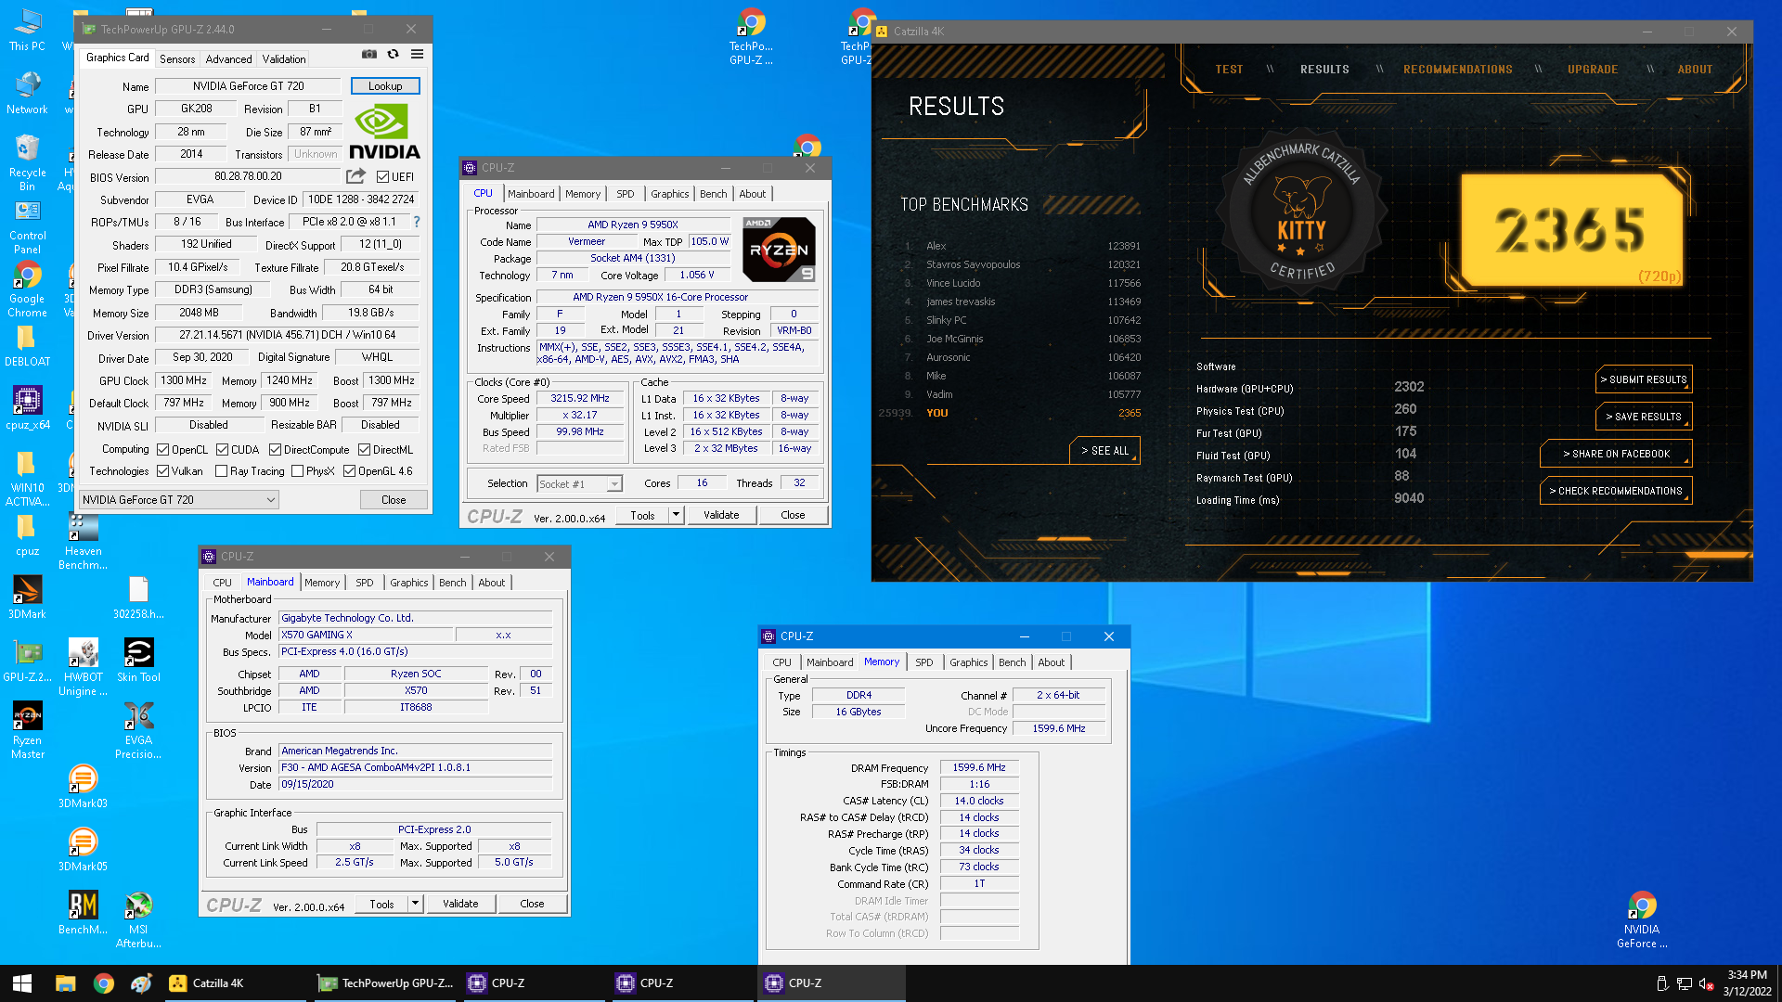Click the SEE ALL benchmarks button
The width and height of the screenshot is (1782, 1002).
(1104, 451)
